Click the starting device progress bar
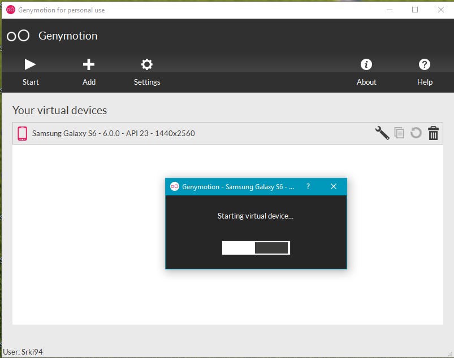The height and width of the screenshot is (358, 454). [x=256, y=248]
